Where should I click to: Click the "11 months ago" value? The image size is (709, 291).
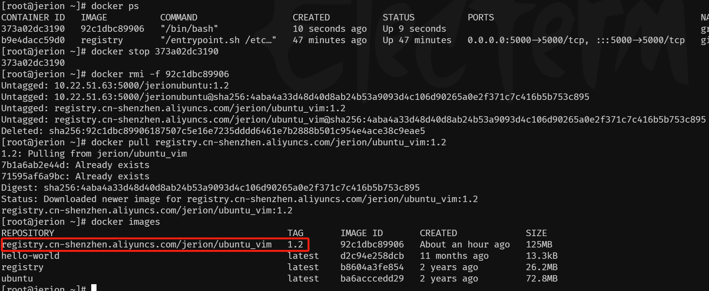[454, 256]
